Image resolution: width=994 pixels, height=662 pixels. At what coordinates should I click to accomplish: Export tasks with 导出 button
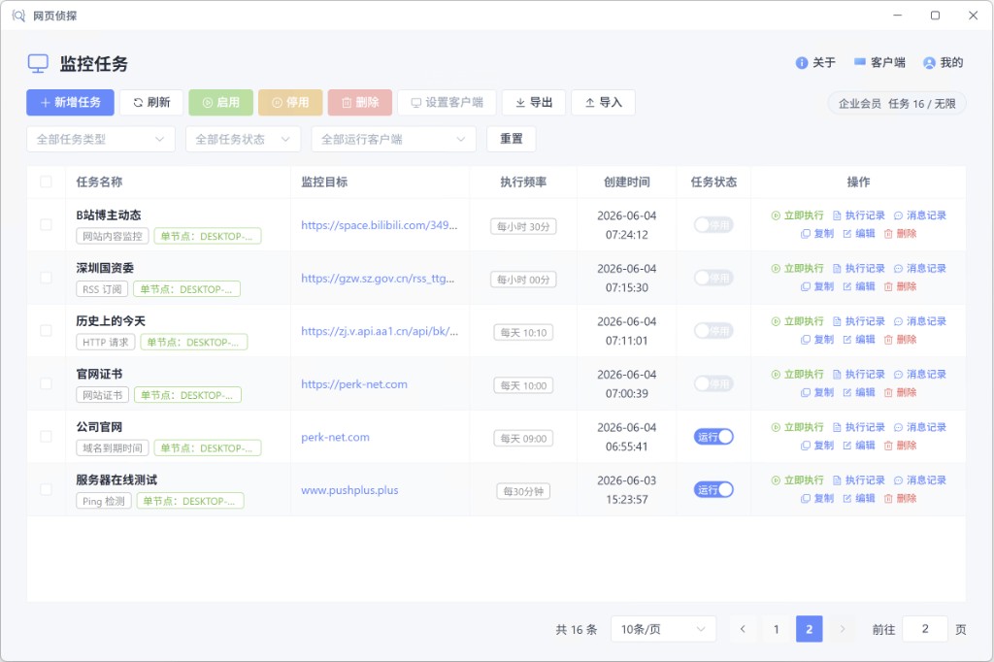coord(534,103)
